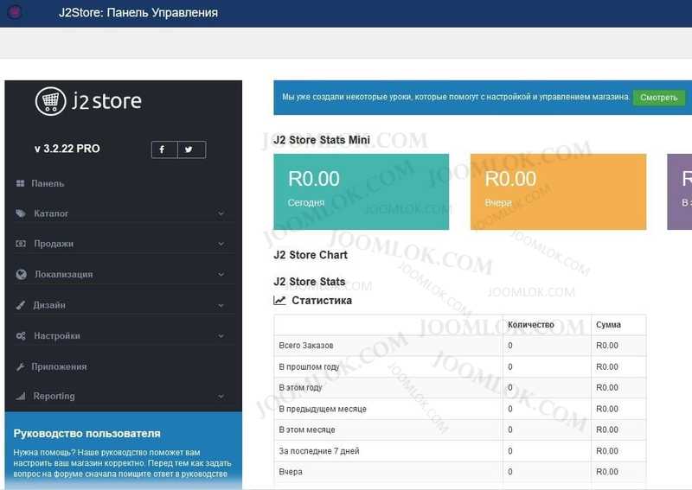Click the R0.00 amount on Вчера card
This screenshot has height=490, width=692.
[x=510, y=179]
